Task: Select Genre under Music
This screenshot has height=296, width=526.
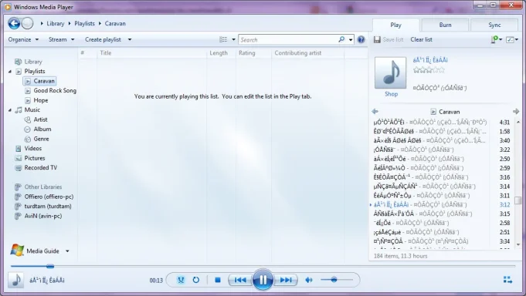Action: coord(41,139)
